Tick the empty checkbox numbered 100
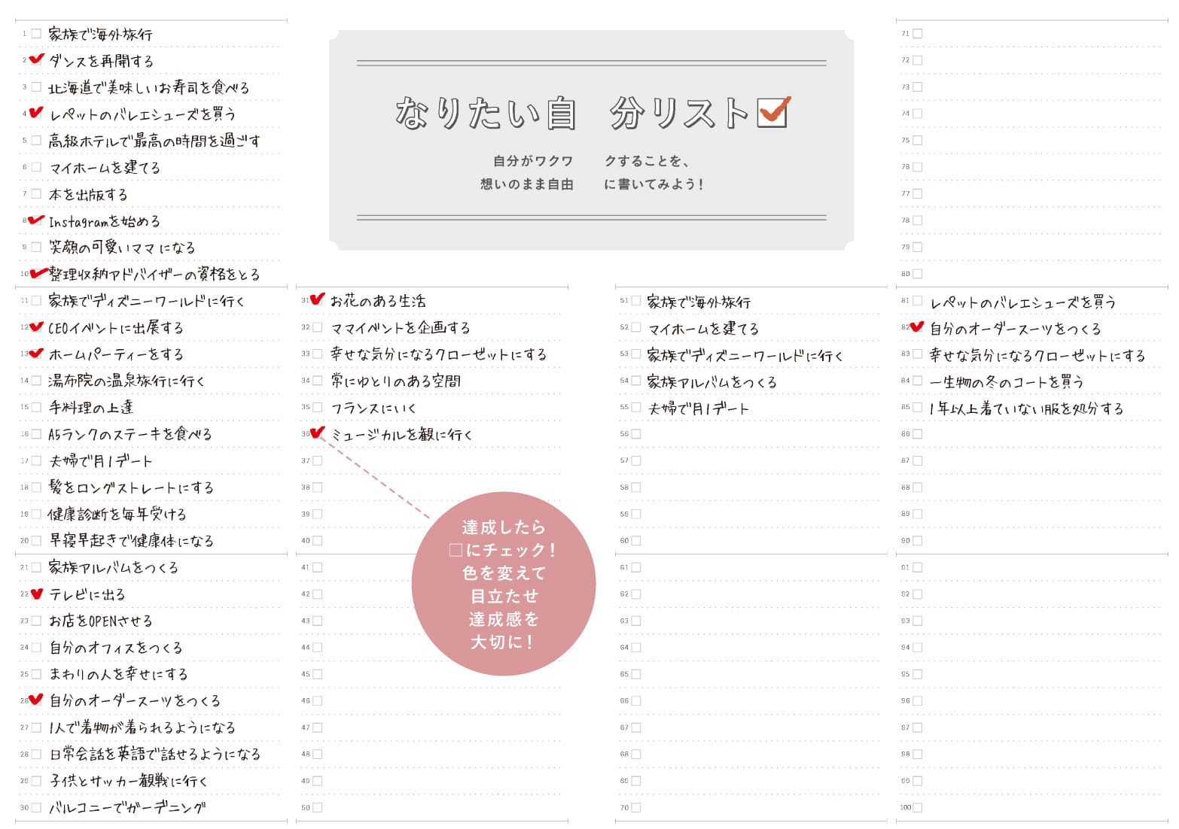The width and height of the screenshot is (1179, 829). (x=918, y=808)
